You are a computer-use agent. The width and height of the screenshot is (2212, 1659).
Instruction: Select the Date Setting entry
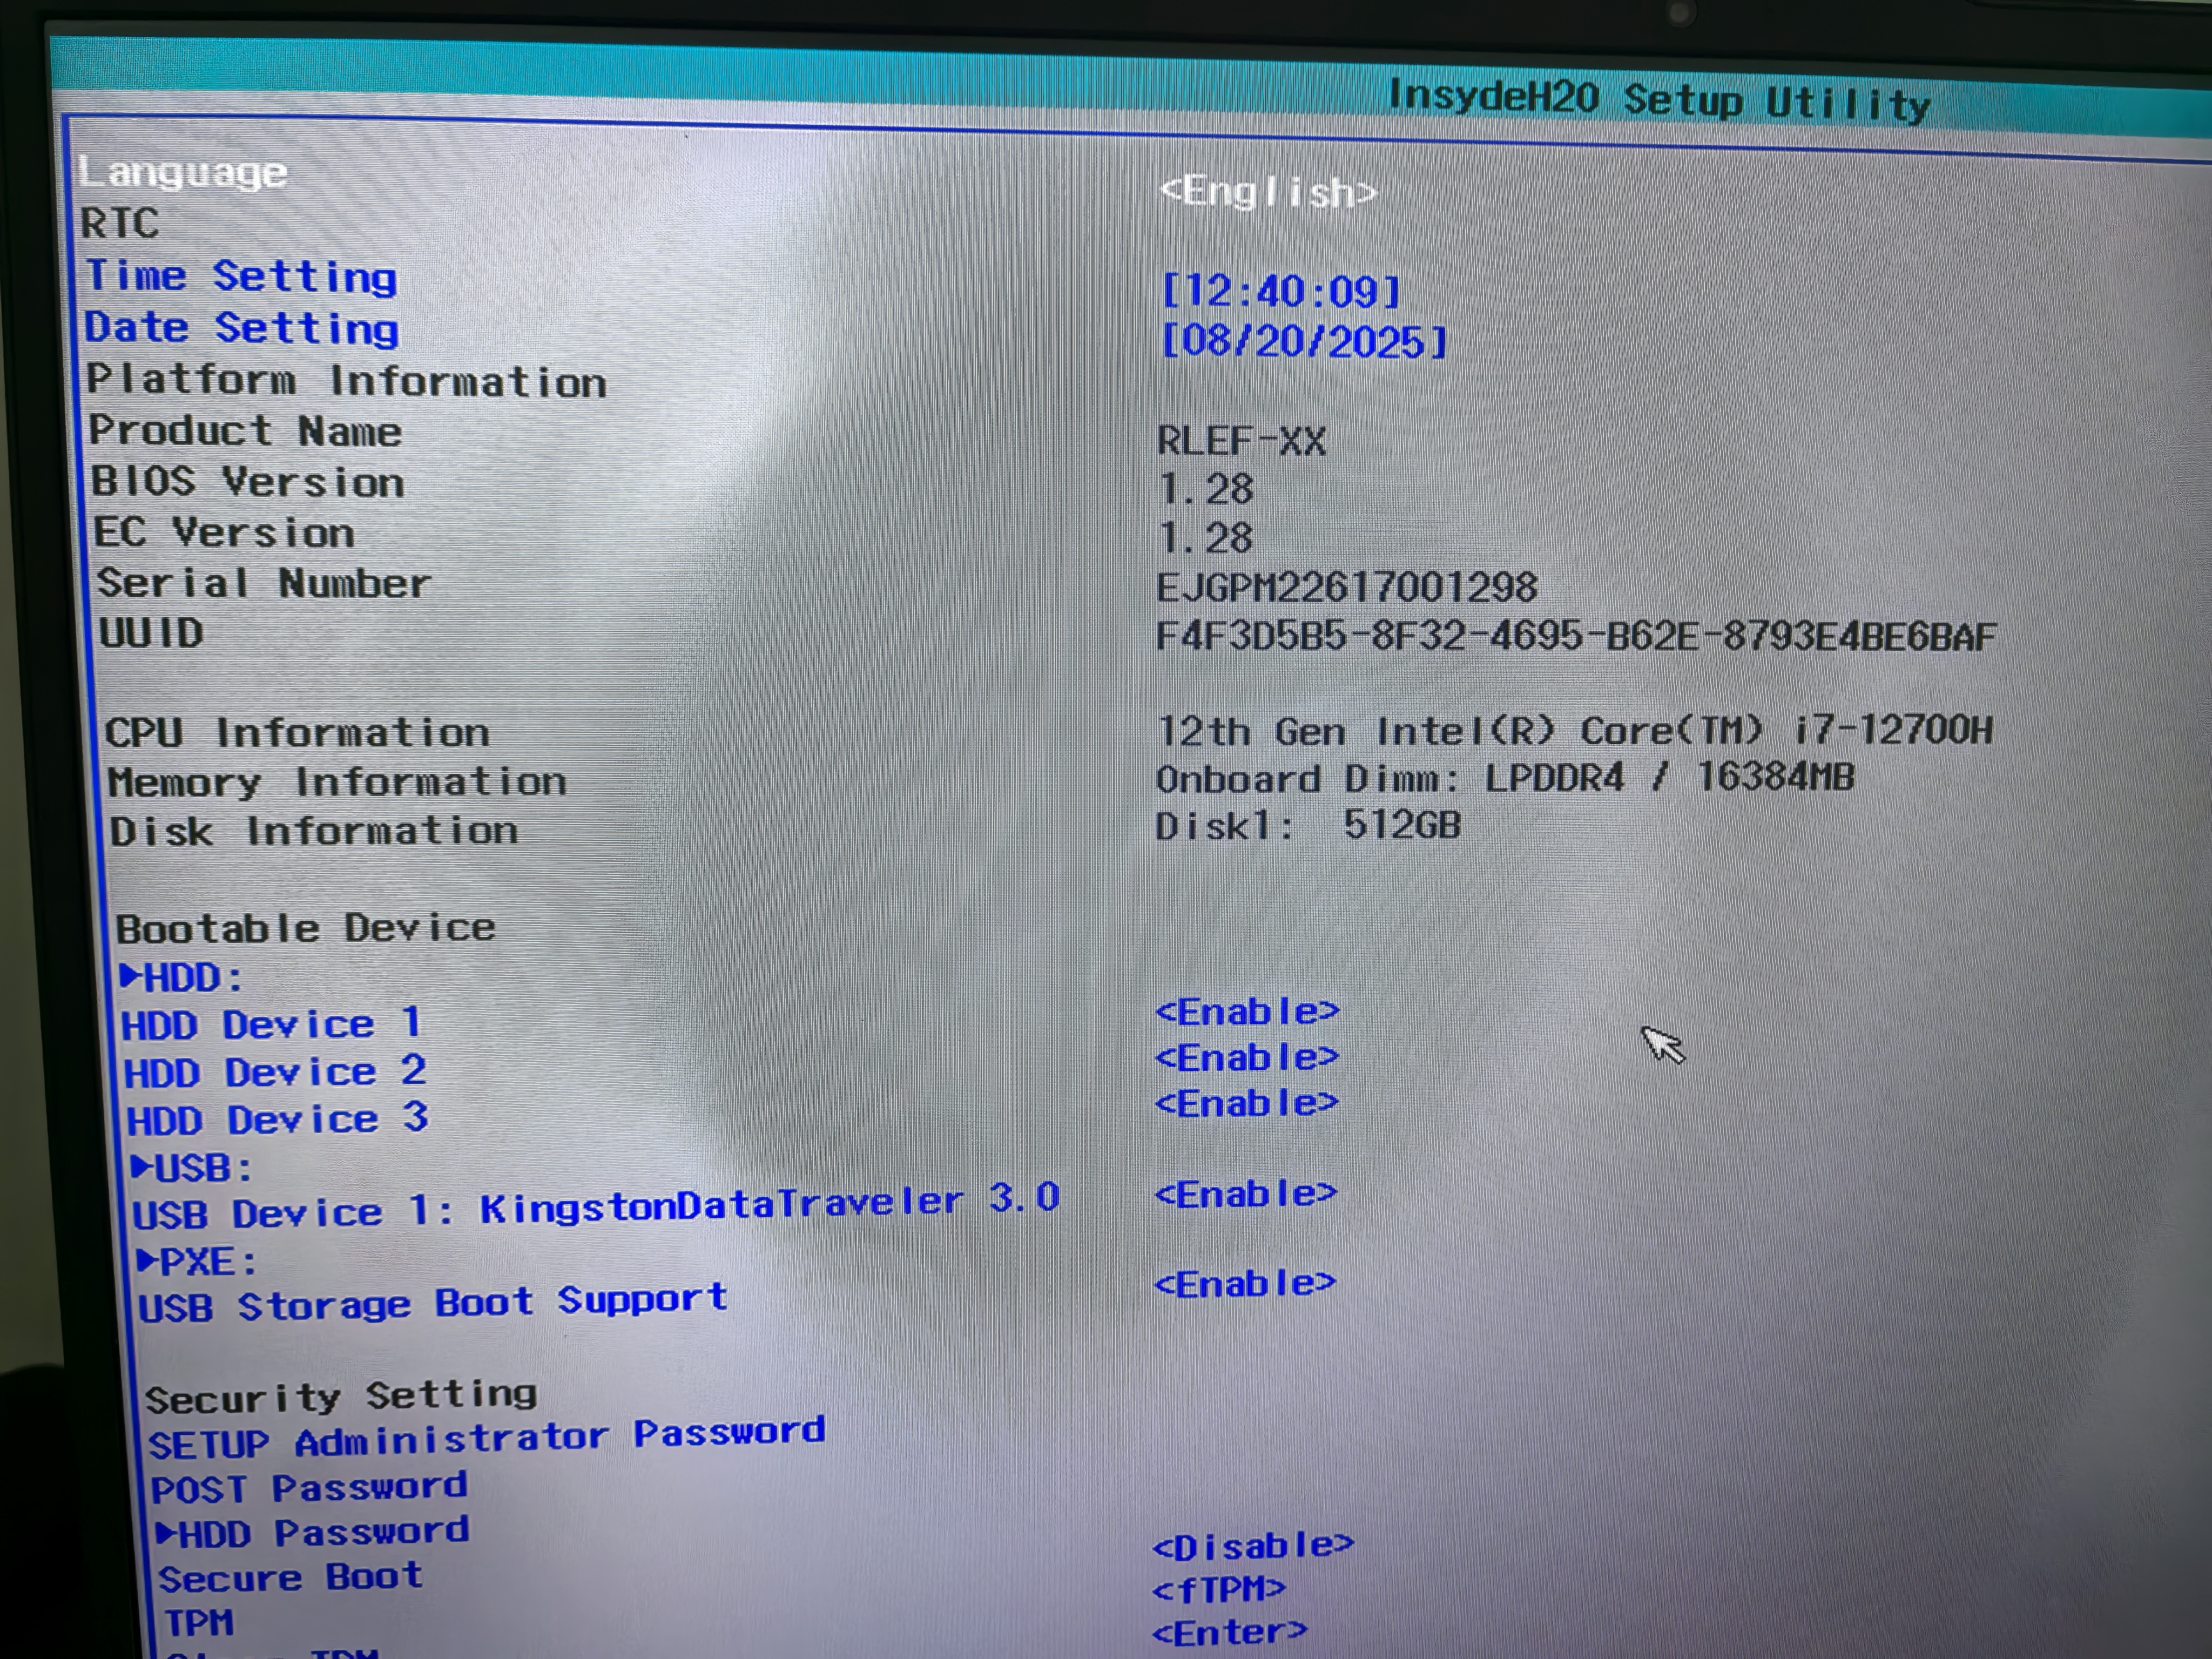242,328
